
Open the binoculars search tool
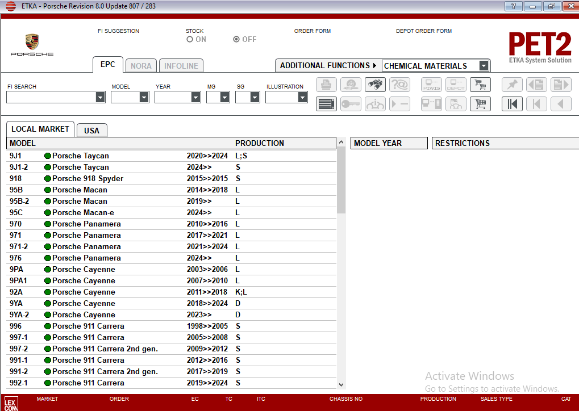click(375, 85)
